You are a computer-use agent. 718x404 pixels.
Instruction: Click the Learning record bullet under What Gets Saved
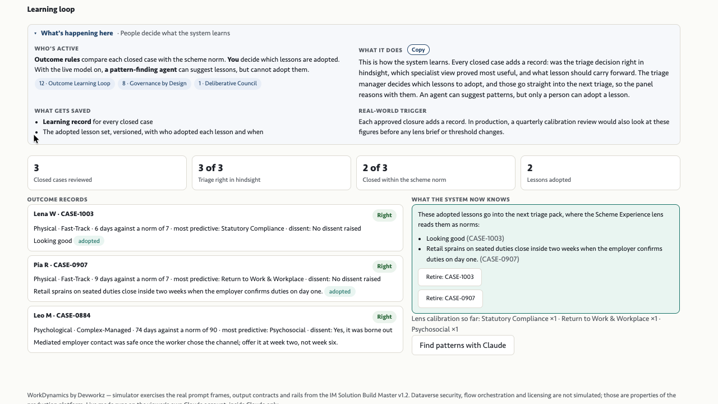tap(98, 122)
